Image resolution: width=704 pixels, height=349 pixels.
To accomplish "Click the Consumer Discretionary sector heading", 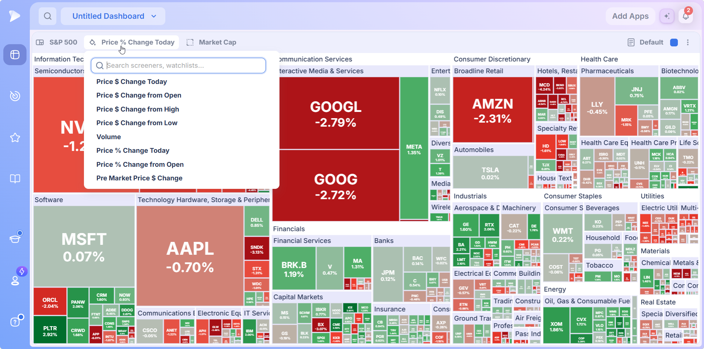I will 492,59.
